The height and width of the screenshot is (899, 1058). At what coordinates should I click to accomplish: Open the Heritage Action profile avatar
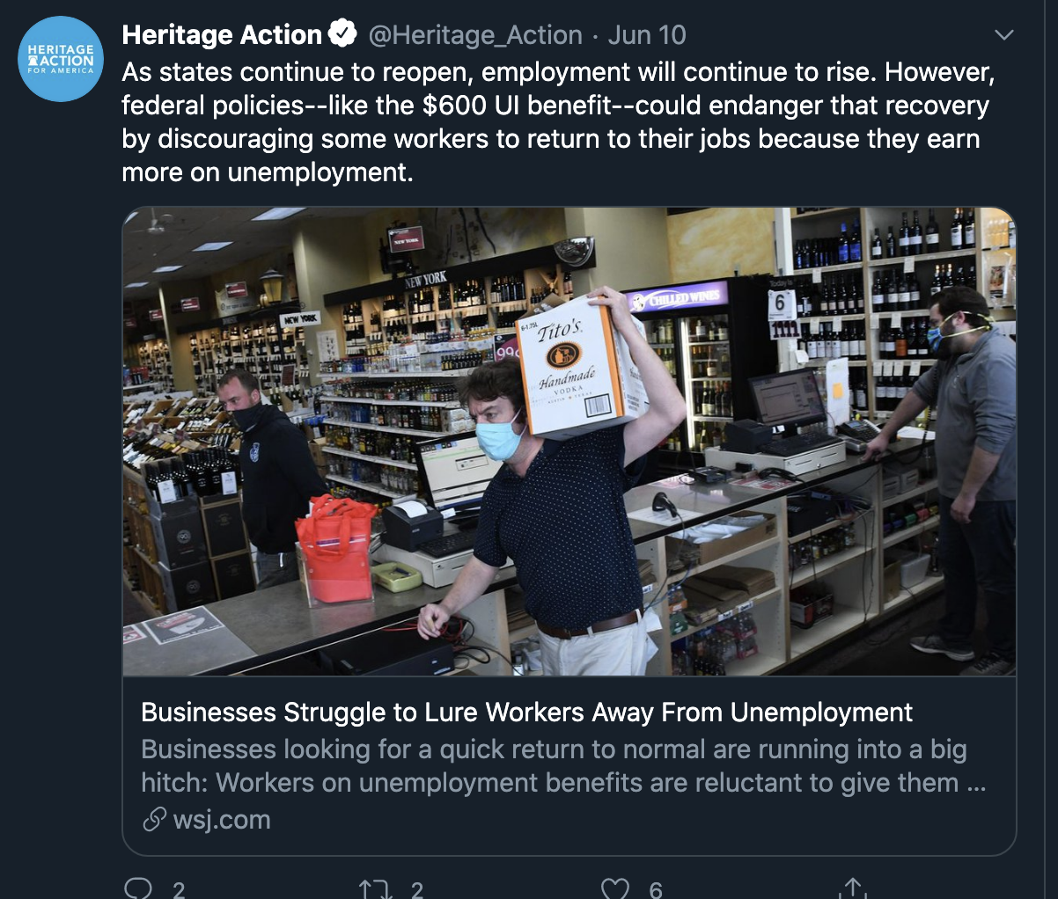(x=61, y=59)
